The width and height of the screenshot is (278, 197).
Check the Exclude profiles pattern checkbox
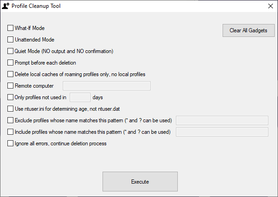(11, 120)
